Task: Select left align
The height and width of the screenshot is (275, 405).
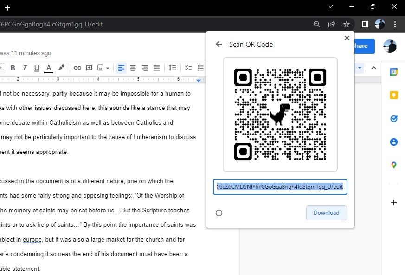Action: (x=121, y=68)
